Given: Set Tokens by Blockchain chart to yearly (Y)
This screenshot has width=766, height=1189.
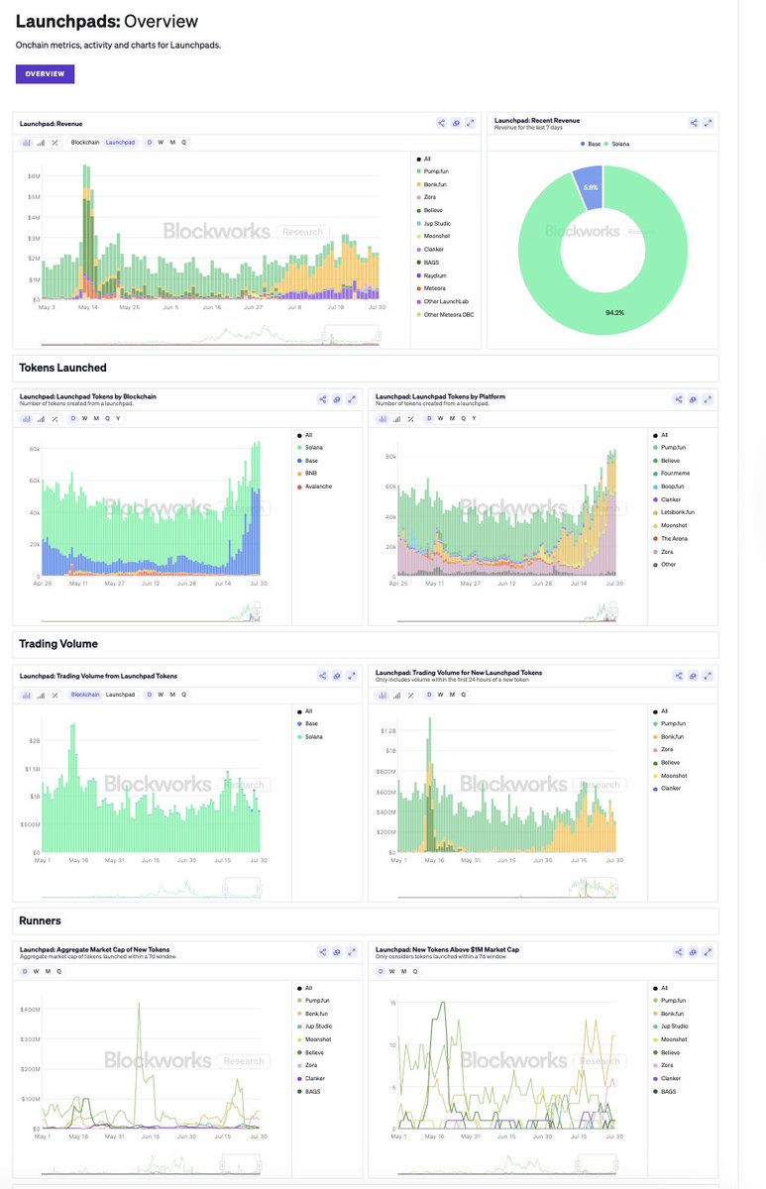Looking at the screenshot, I should 118,418.
